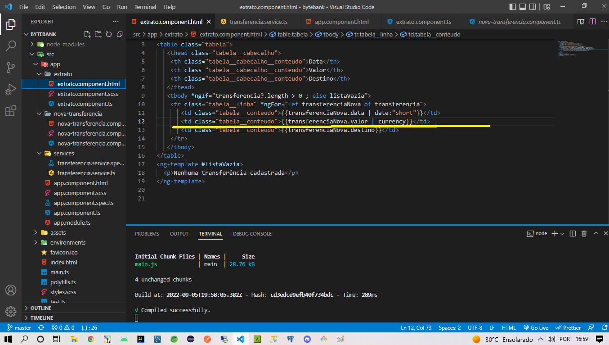Viewport: 609px width, 345px height.
Task: Collapse the nova-transferencia folder
Action: tap(40, 113)
